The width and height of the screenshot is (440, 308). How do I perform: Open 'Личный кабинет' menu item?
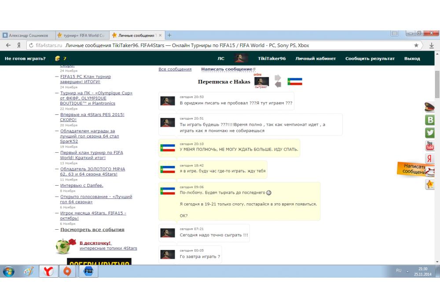click(315, 59)
